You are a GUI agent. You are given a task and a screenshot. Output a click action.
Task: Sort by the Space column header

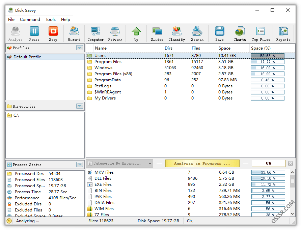point(233,48)
